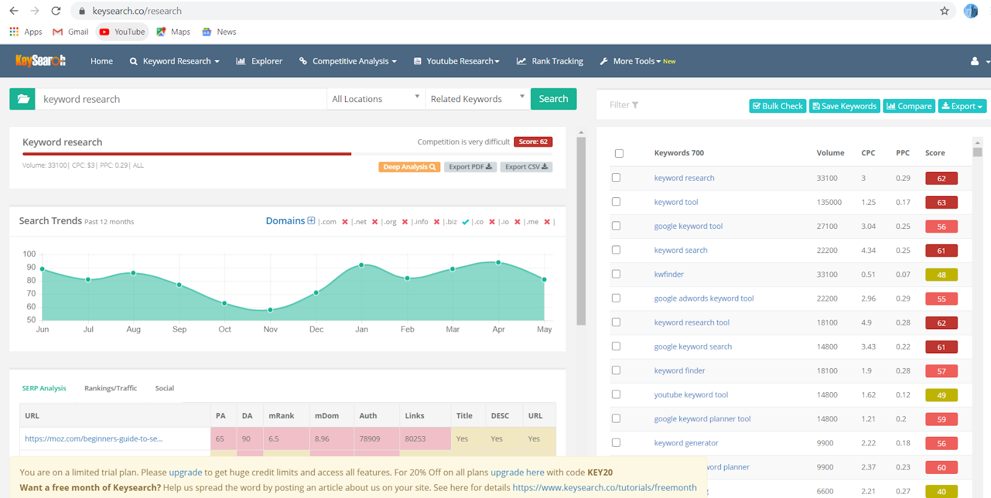The height and width of the screenshot is (498, 991).
Task: Open the moz.com beginners-guide URL link
Action: coord(94,439)
